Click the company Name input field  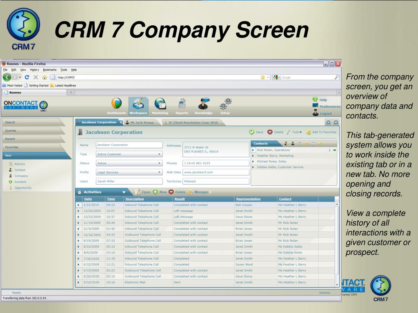click(x=129, y=145)
